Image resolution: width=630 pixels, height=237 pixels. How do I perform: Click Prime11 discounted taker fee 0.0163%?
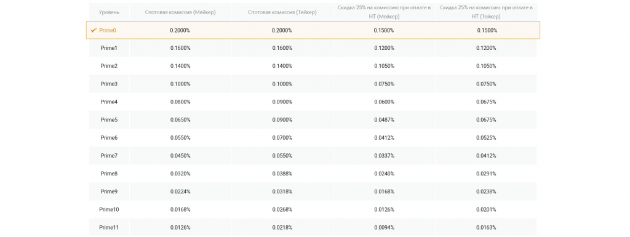[x=486, y=227]
